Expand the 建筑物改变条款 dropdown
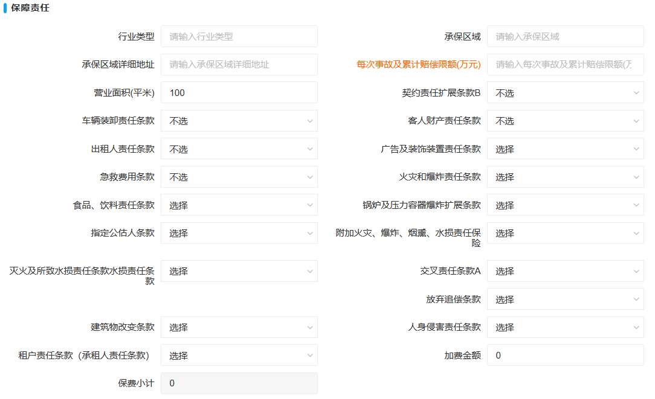655x399 pixels. [239, 327]
